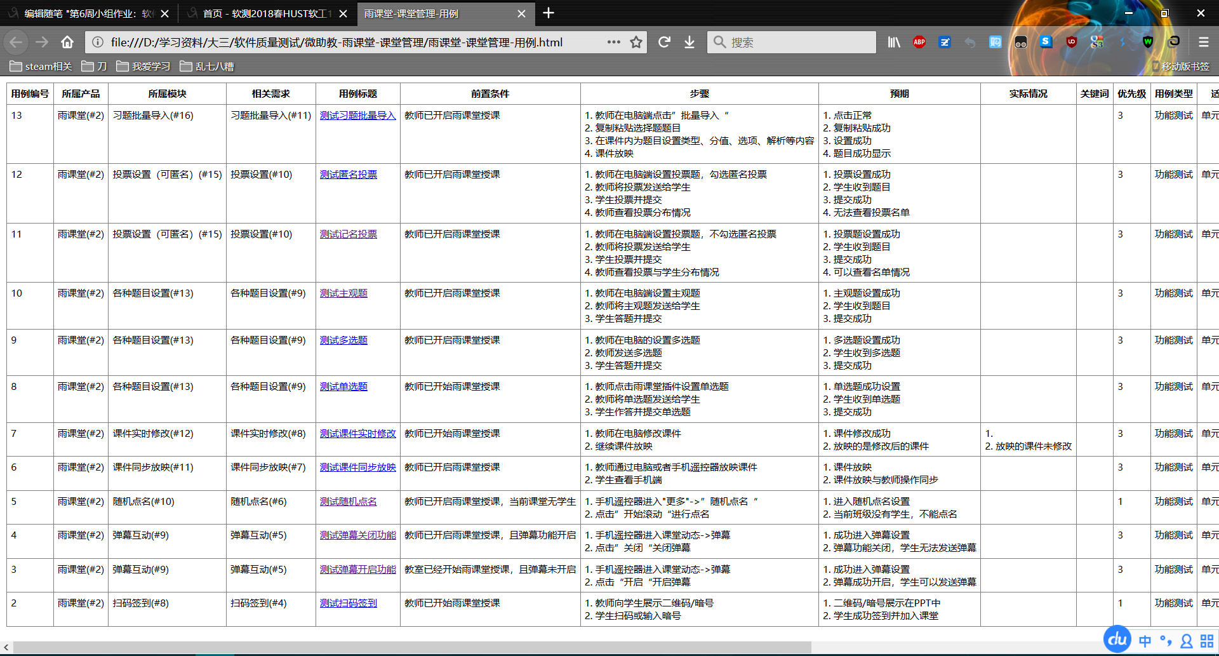Open page actions three-dot menu

tap(613, 42)
